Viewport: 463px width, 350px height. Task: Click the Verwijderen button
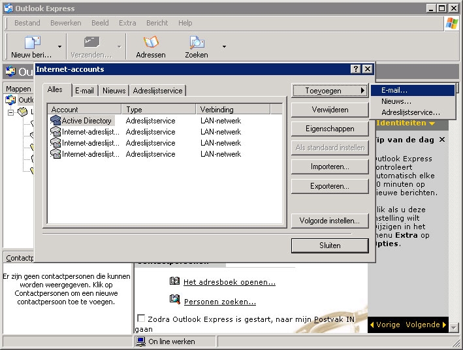330,110
